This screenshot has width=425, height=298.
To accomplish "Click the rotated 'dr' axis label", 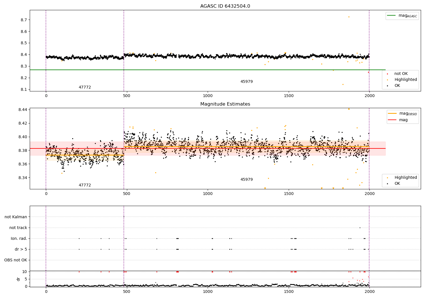I will tap(18, 279).
